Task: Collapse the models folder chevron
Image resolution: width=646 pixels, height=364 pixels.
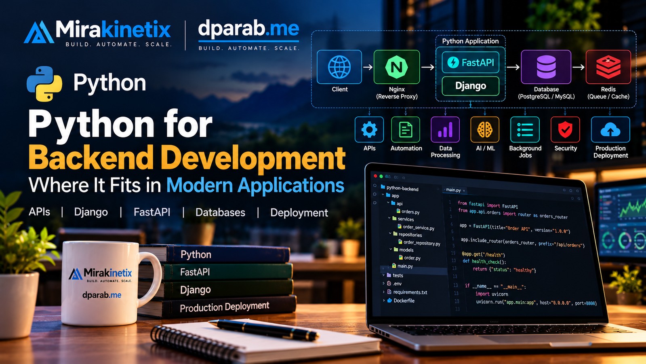Action: 391,249
